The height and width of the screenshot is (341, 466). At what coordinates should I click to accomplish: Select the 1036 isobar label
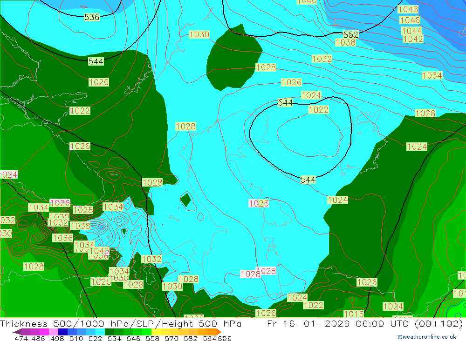pos(63,238)
